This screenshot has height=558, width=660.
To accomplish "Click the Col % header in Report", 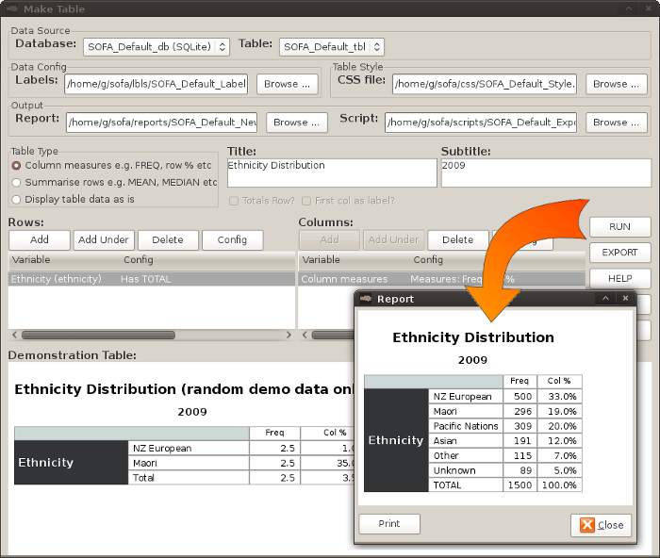I will click(559, 381).
